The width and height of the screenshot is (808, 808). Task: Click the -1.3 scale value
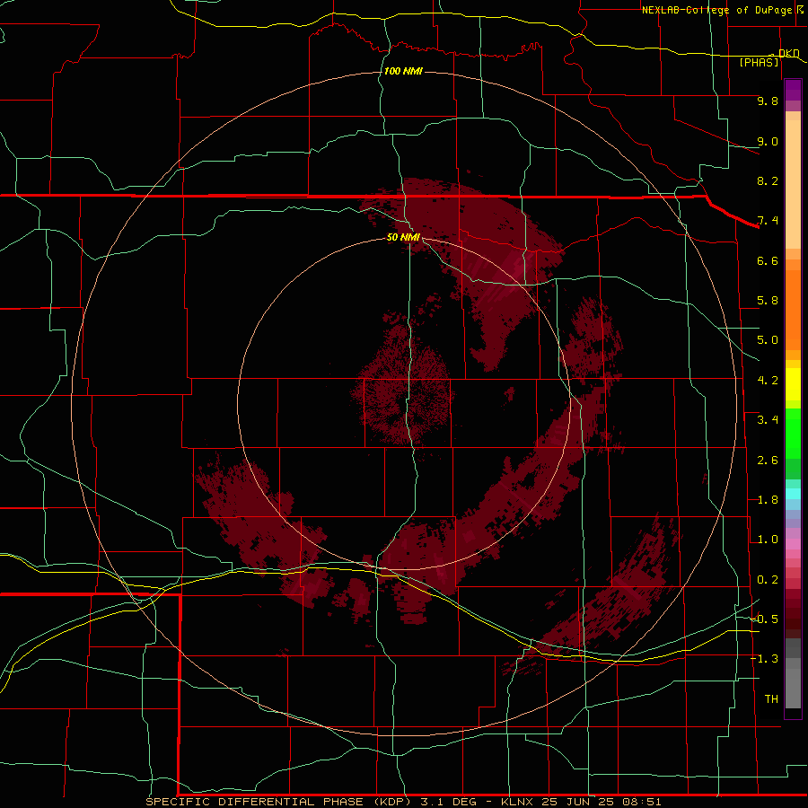pyautogui.click(x=764, y=659)
